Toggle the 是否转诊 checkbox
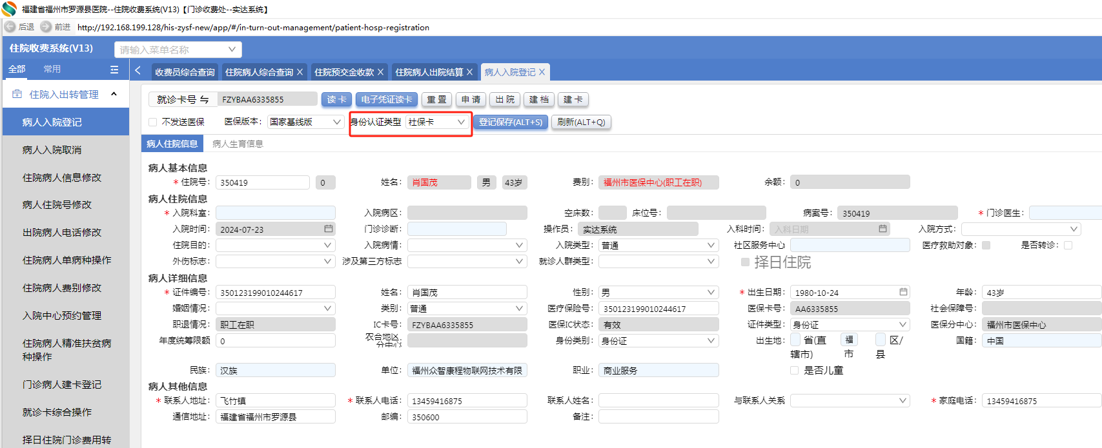This screenshot has width=1102, height=448. 1068,245
